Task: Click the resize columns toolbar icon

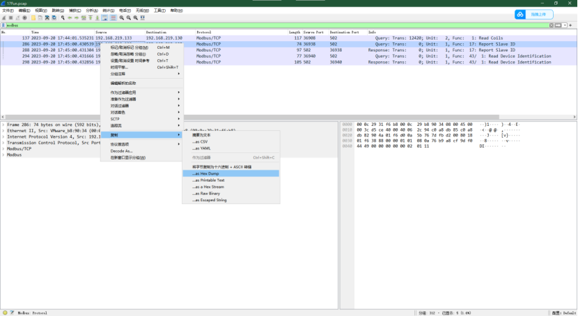Action: (x=141, y=17)
